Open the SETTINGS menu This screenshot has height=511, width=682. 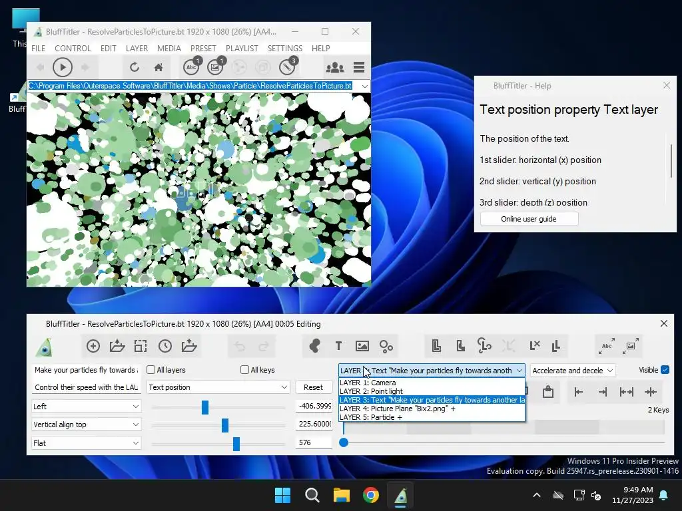[x=285, y=48]
